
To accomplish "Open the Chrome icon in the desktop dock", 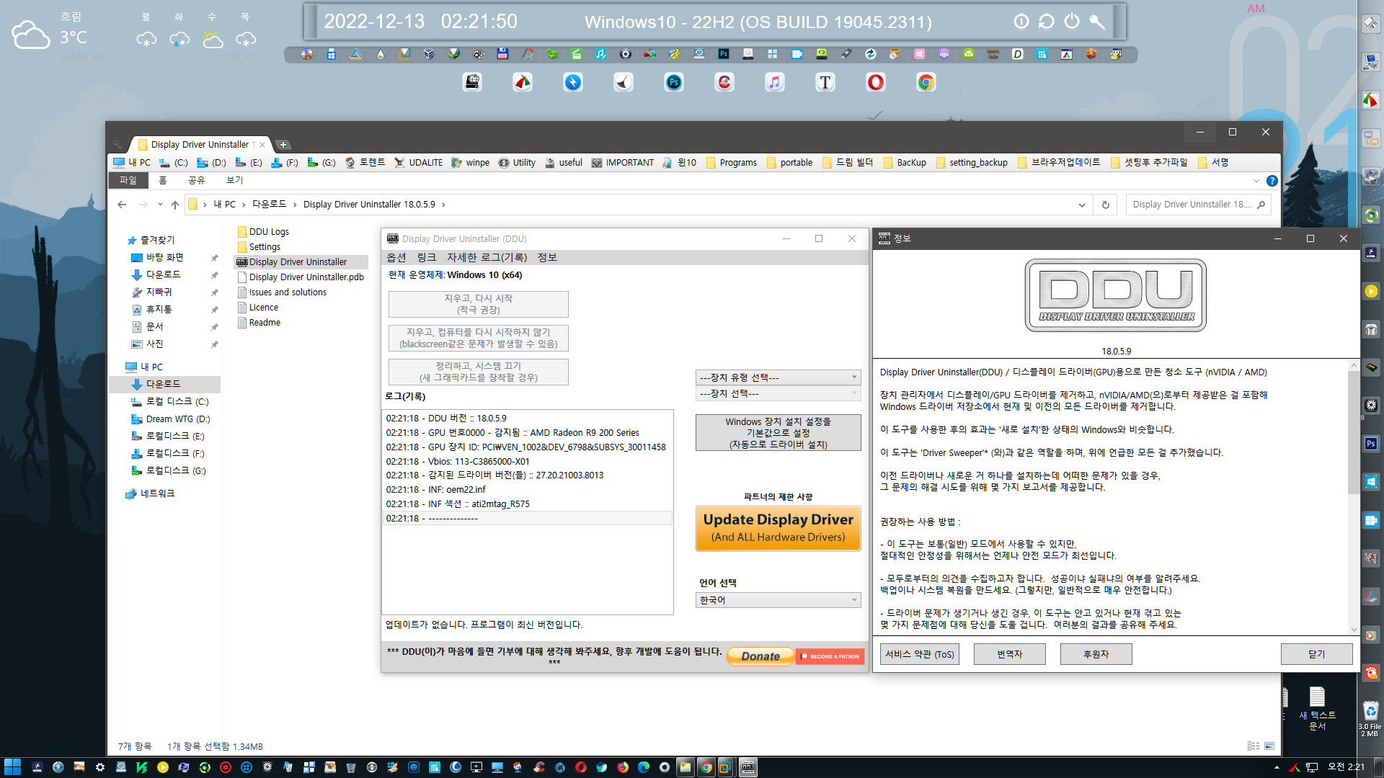I will click(926, 83).
